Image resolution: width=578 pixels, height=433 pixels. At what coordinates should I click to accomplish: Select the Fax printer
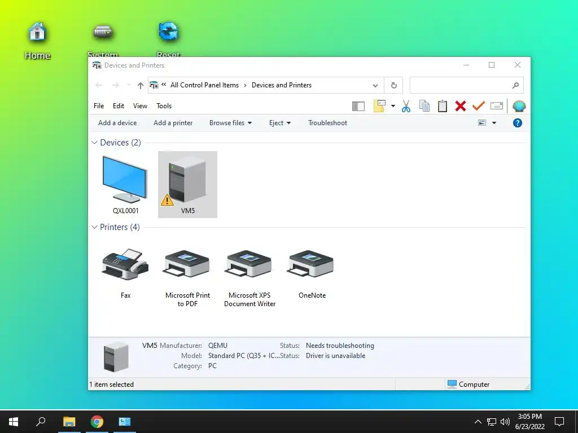tap(125, 273)
